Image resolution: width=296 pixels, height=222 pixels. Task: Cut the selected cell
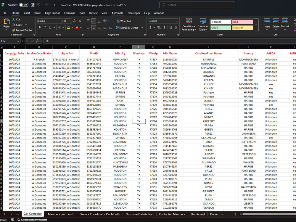(16, 20)
